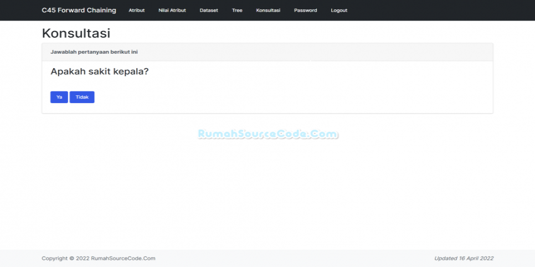Click the 'Jawablah pertanyaan berikut ini' card header
Image resolution: width=535 pixels, height=267 pixels.
[94, 52]
